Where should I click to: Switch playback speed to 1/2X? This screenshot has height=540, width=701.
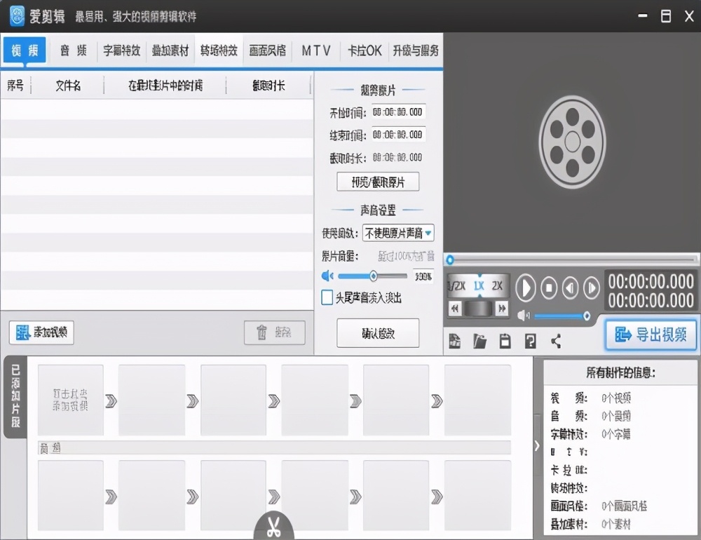pyautogui.click(x=456, y=285)
